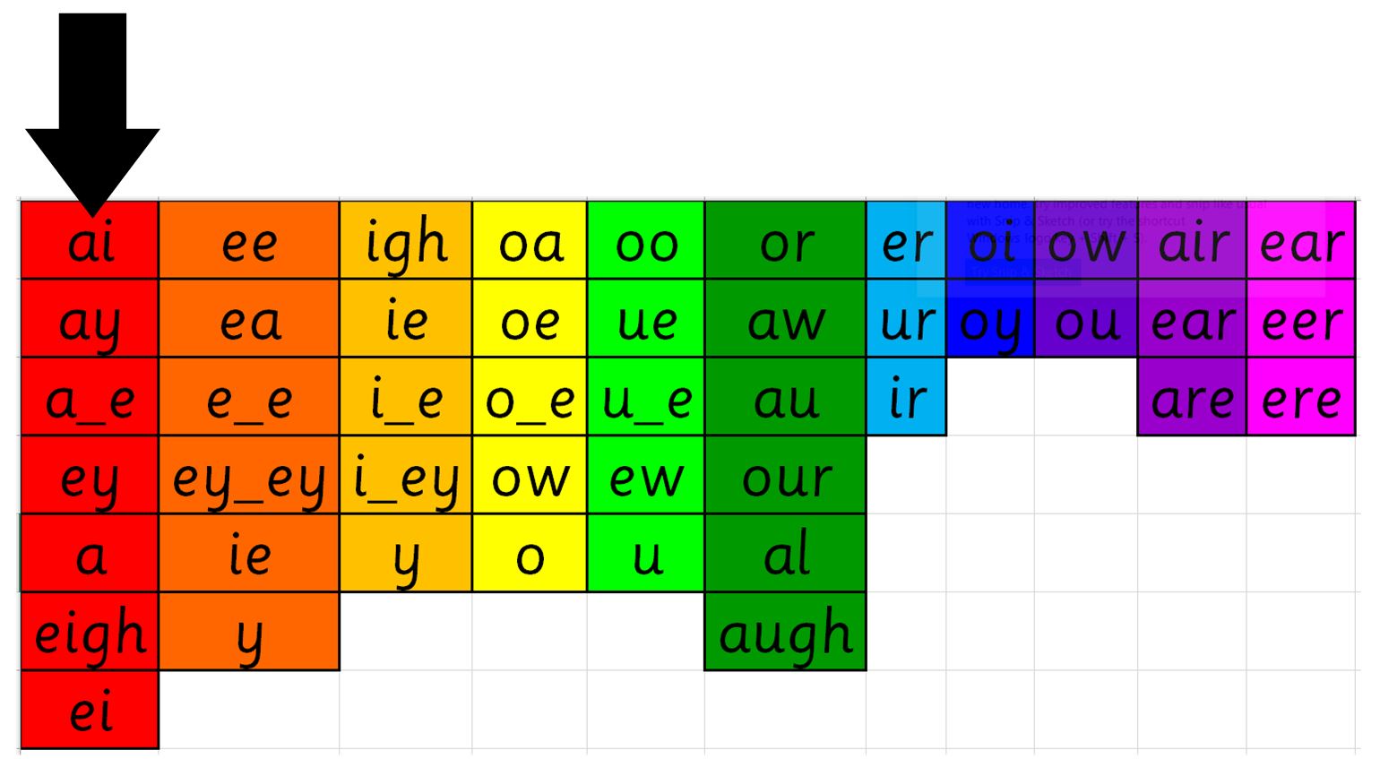1380x759 pixels.
Task: Choose the 'ew' green tile
Action: pos(646,475)
